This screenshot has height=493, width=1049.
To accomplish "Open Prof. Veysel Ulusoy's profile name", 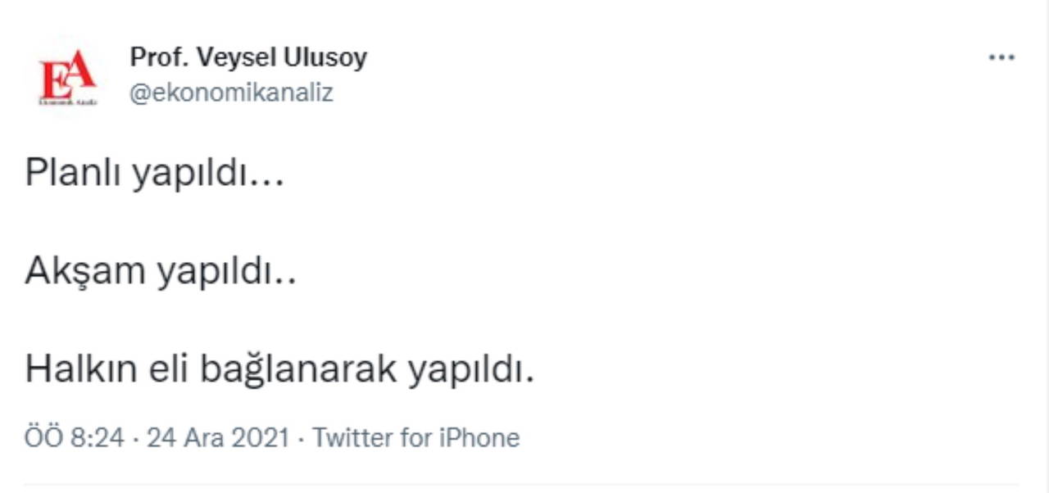I will click(x=248, y=57).
